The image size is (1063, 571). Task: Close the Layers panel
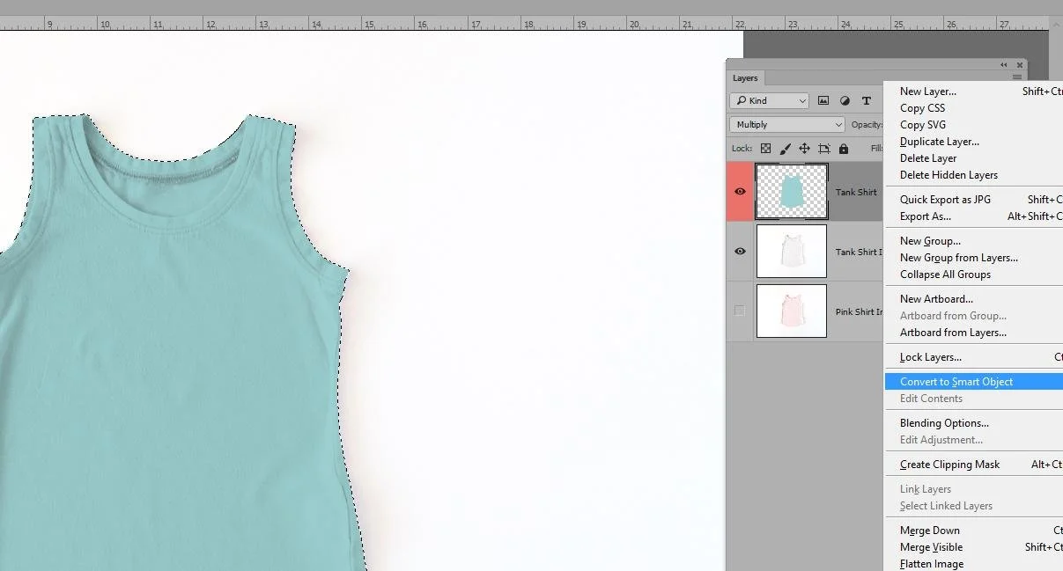[x=1020, y=65]
